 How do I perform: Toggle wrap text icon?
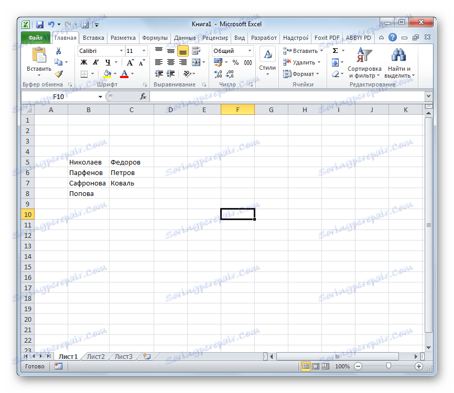coord(196,51)
